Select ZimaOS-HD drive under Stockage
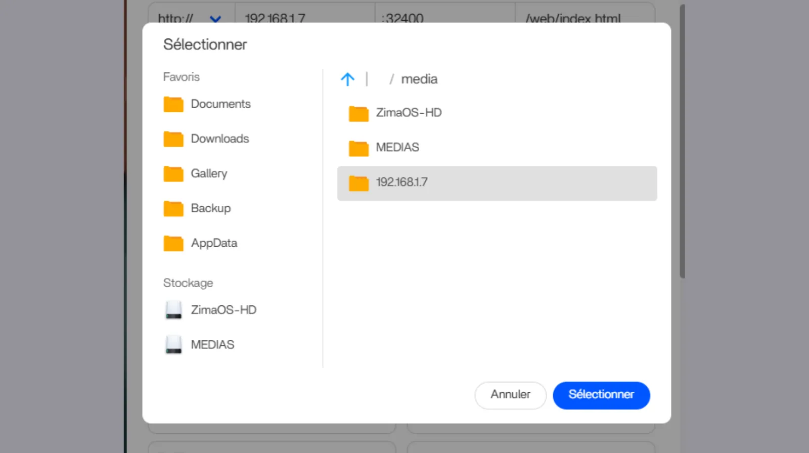This screenshot has height=453, width=809. [x=223, y=310]
